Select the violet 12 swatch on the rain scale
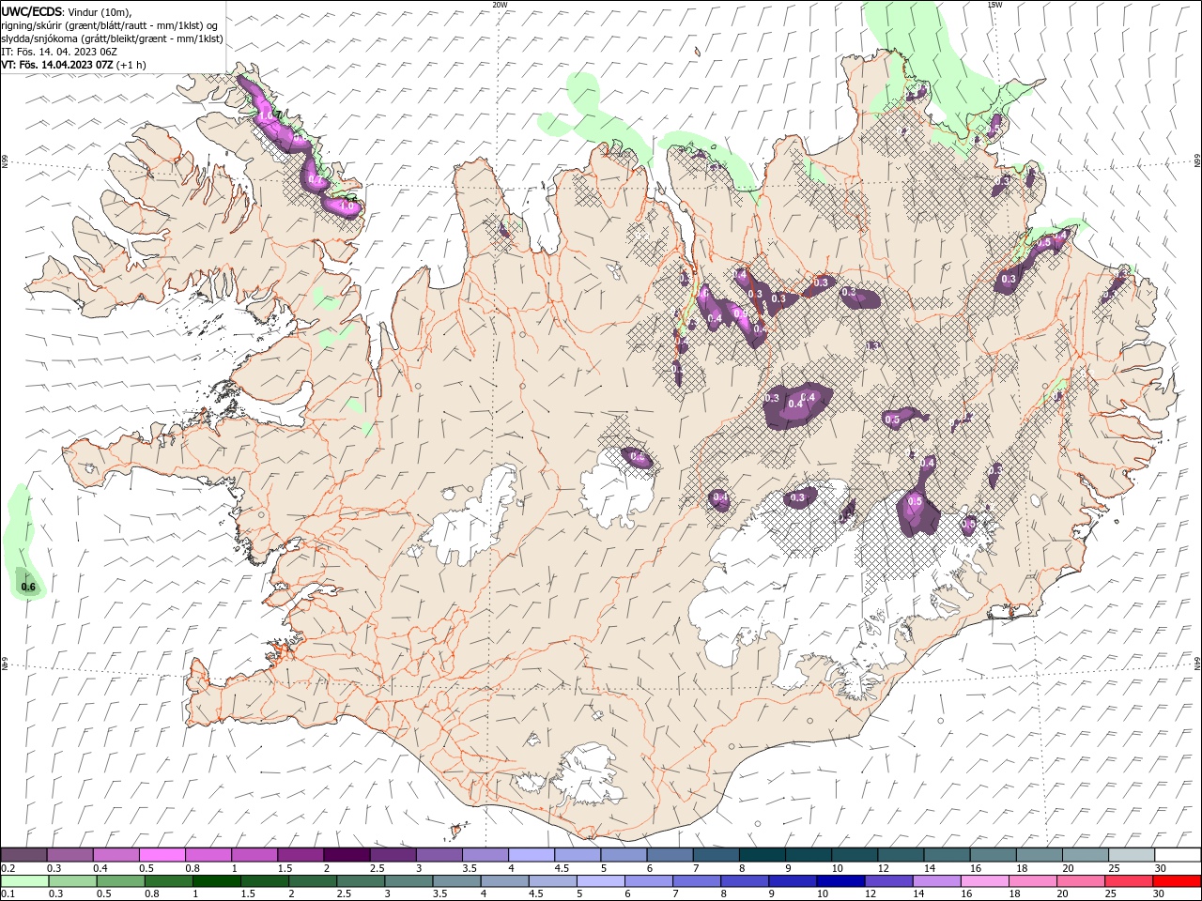The image size is (1202, 901). 888,881
